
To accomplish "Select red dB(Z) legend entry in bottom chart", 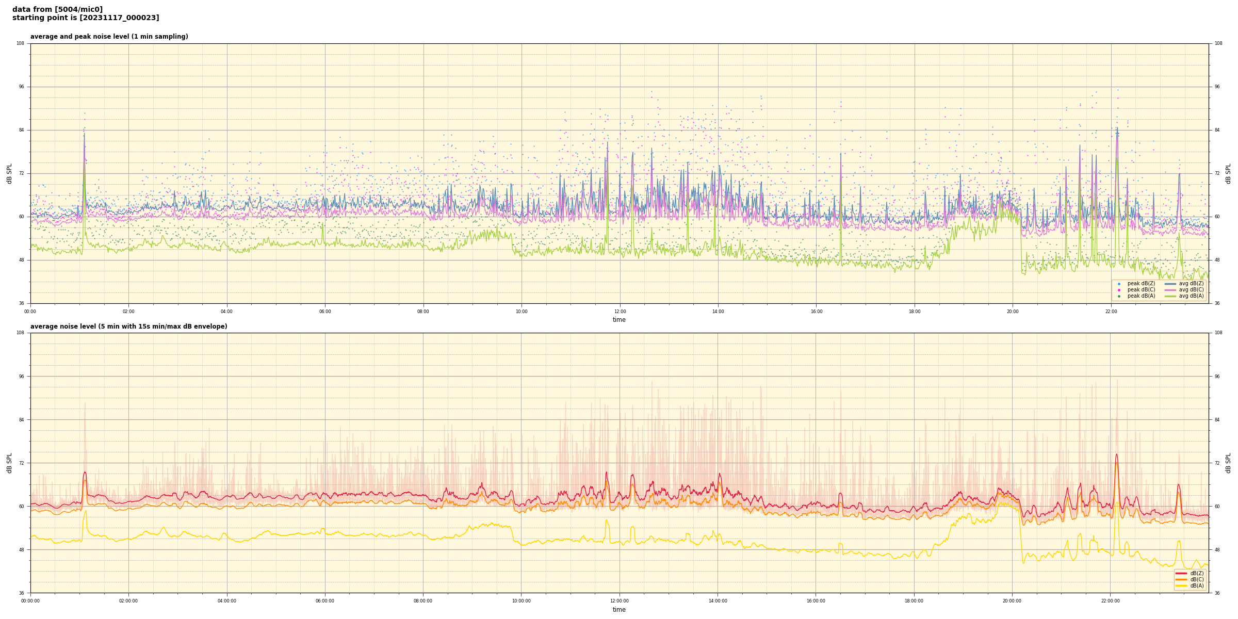I will coord(1181,573).
